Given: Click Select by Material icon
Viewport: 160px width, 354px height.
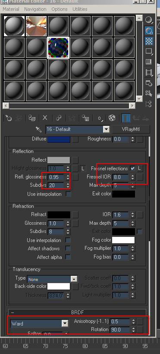Looking at the screenshot, I should point(149,93).
